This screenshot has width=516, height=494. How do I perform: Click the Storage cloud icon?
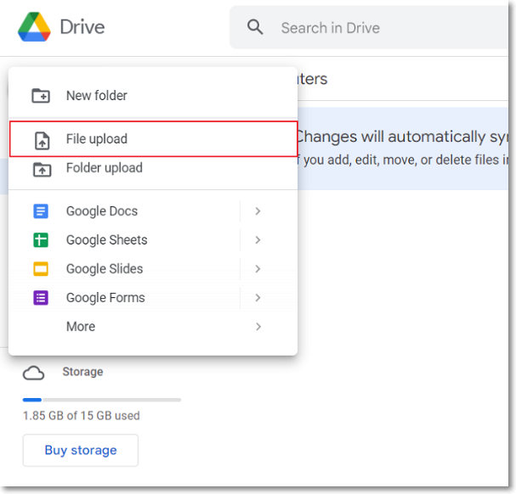coord(33,373)
